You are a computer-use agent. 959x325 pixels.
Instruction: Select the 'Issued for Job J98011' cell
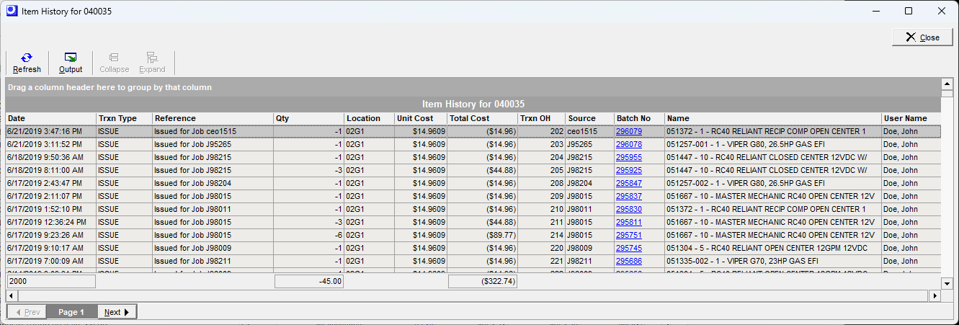213,209
